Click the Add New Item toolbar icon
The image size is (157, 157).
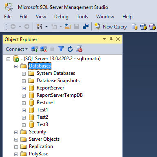(x=54, y=26)
